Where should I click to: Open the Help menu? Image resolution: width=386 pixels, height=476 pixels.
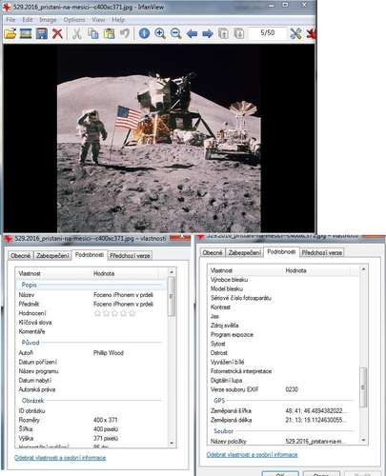(118, 20)
